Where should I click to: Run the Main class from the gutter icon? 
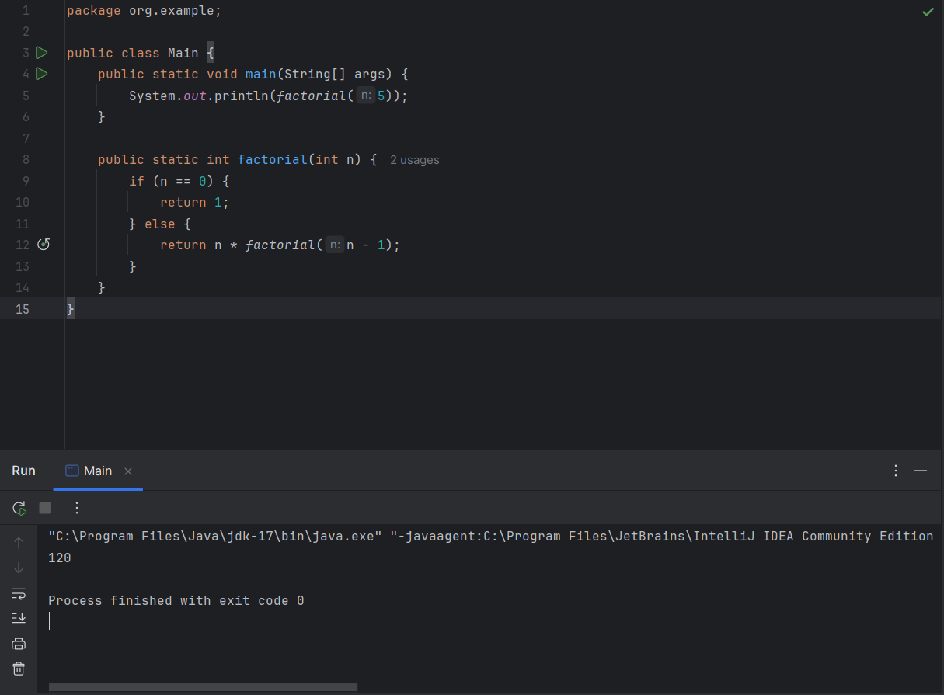coord(42,53)
